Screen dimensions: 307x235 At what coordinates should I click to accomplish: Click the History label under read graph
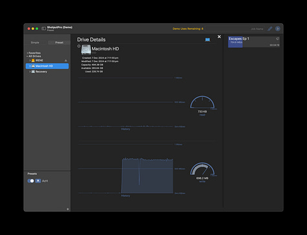(x=126, y=129)
